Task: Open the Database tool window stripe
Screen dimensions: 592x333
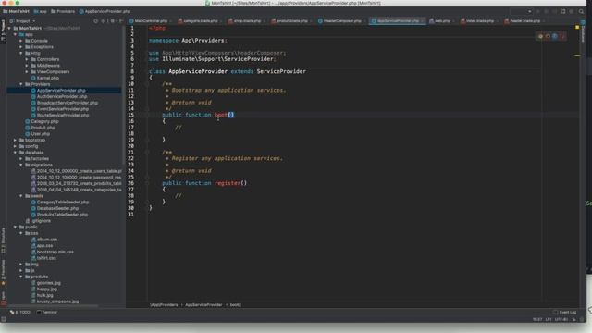Action: (584, 31)
